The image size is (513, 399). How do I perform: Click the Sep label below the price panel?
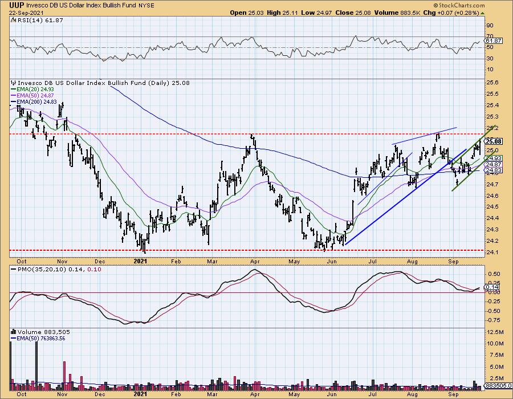pyautogui.click(x=453, y=261)
